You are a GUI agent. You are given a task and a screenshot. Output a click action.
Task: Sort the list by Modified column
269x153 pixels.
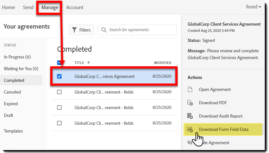(162, 63)
